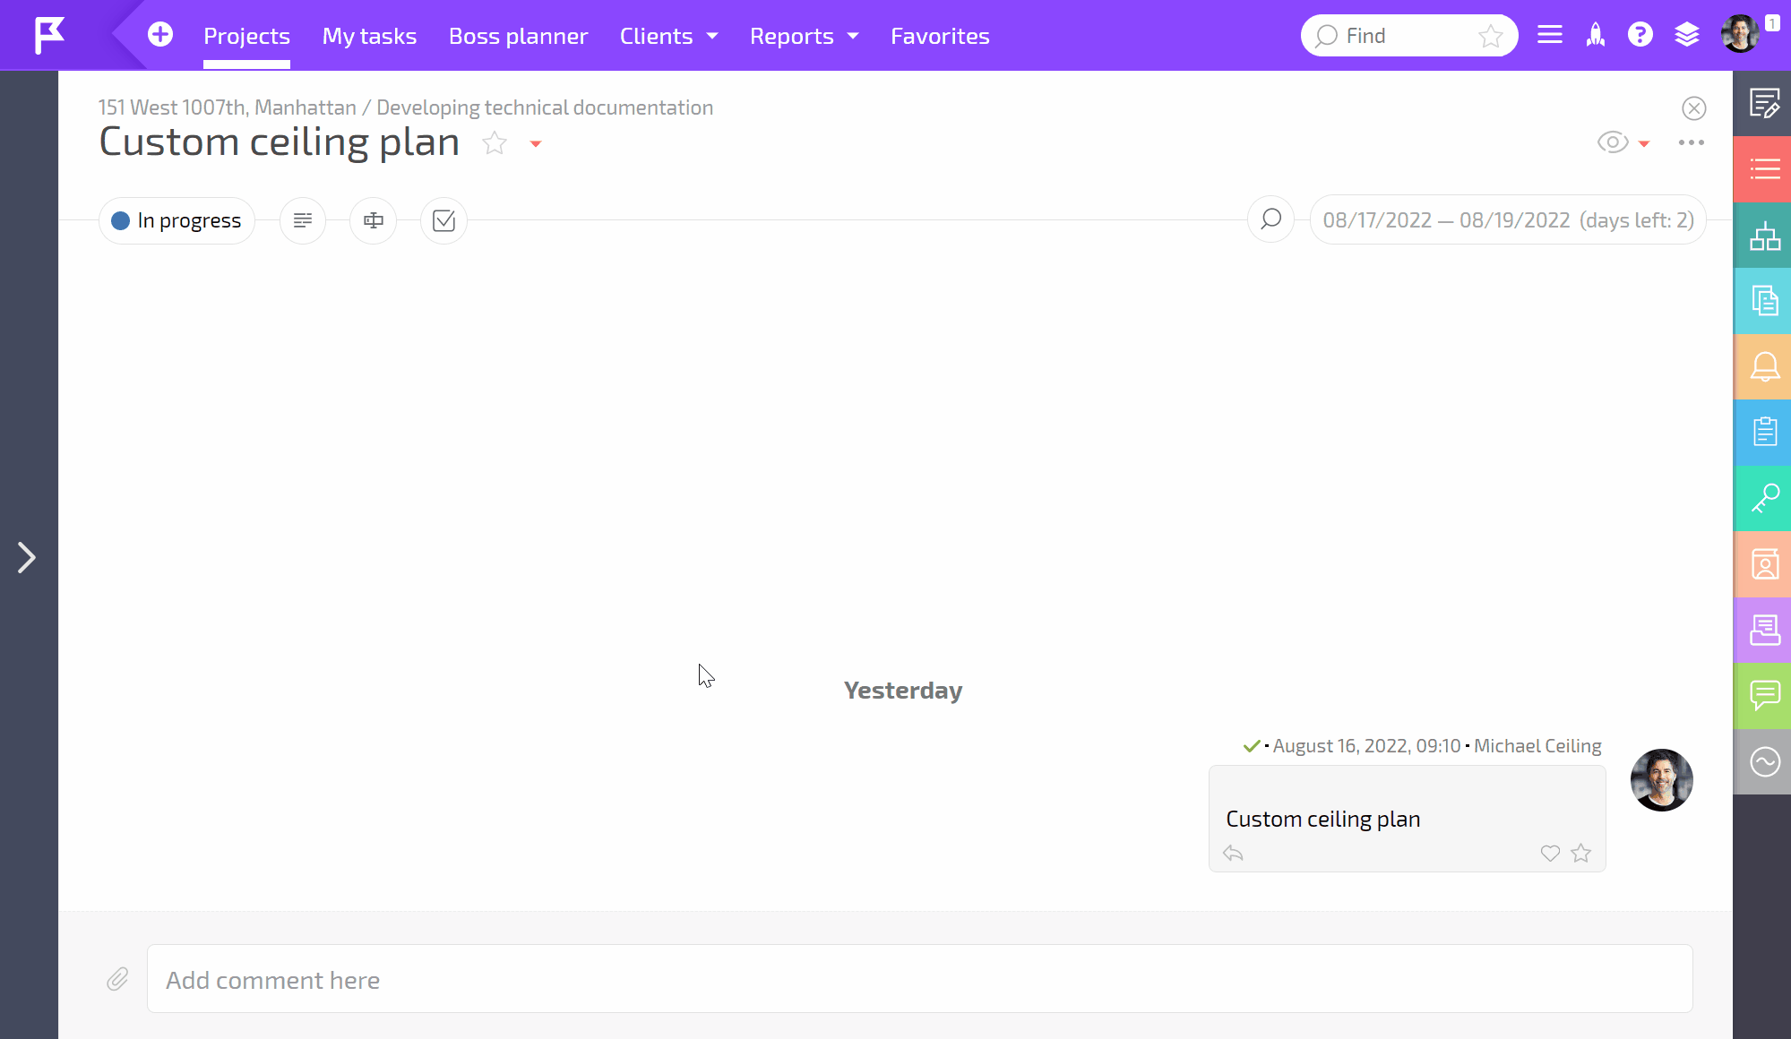The width and height of the screenshot is (1791, 1039).
Task: Click the key icon in sidebar
Action: coord(1764,499)
